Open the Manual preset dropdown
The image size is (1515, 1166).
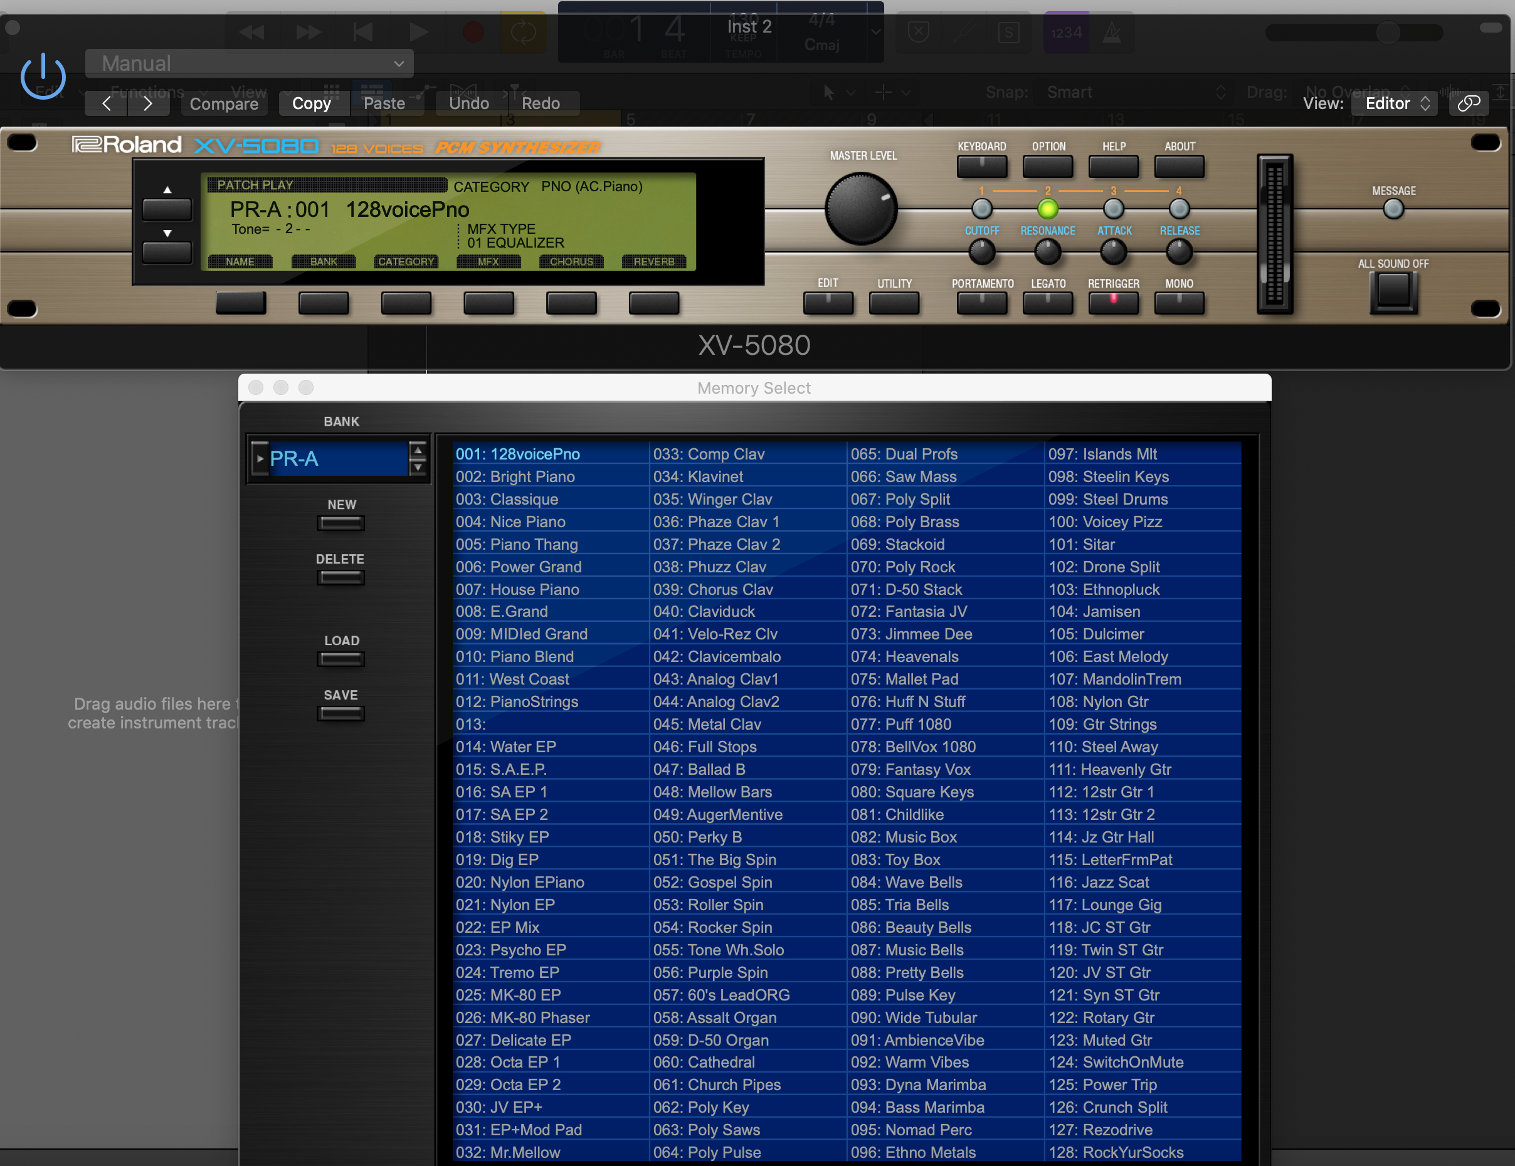tap(249, 63)
